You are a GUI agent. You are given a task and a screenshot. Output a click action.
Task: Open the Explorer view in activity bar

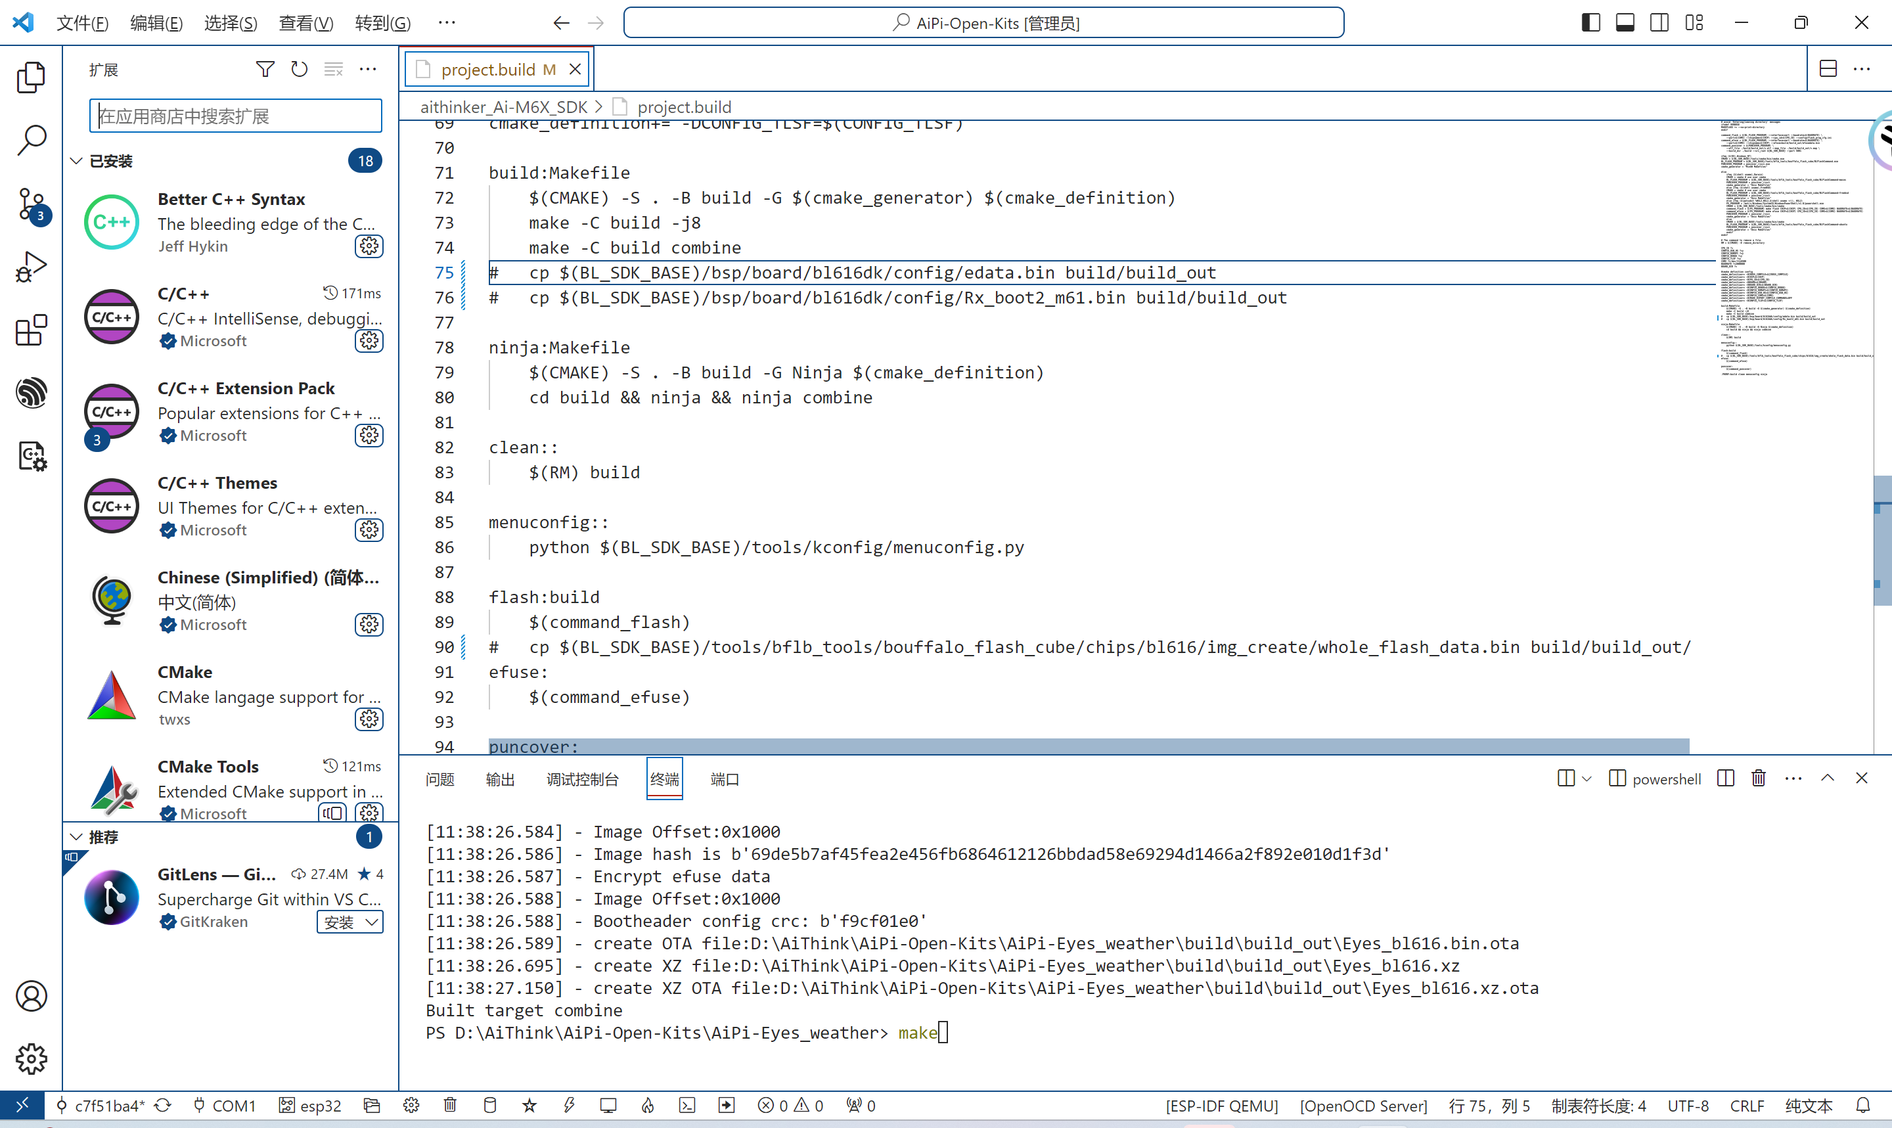tap(31, 77)
